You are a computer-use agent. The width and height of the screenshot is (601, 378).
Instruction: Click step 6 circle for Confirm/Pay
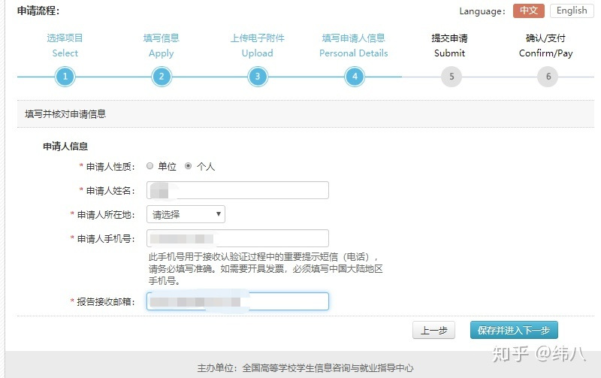(x=548, y=77)
